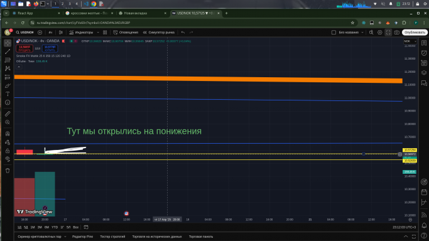Screen dimensions: 429x241
Task: Open the timezone 23:12:03 UTC+3 selector
Action: 404,227
